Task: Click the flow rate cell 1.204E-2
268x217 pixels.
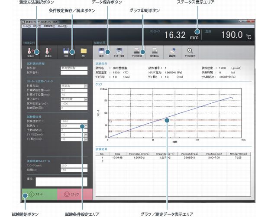Action: [139, 158]
